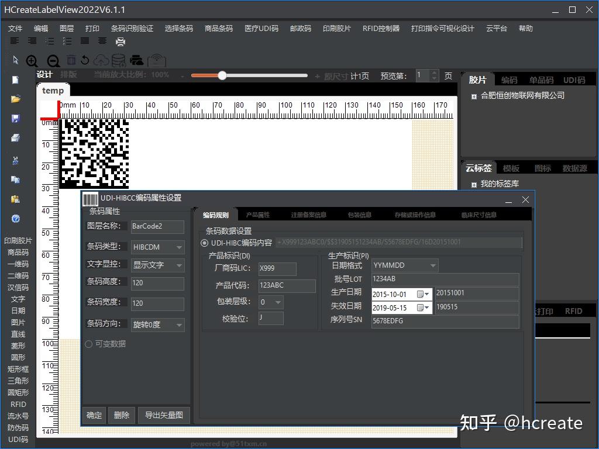The height and width of the screenshot is (449, 599).
Task: Click the zoom out magnifier icon
Action: tap(53, 61)
